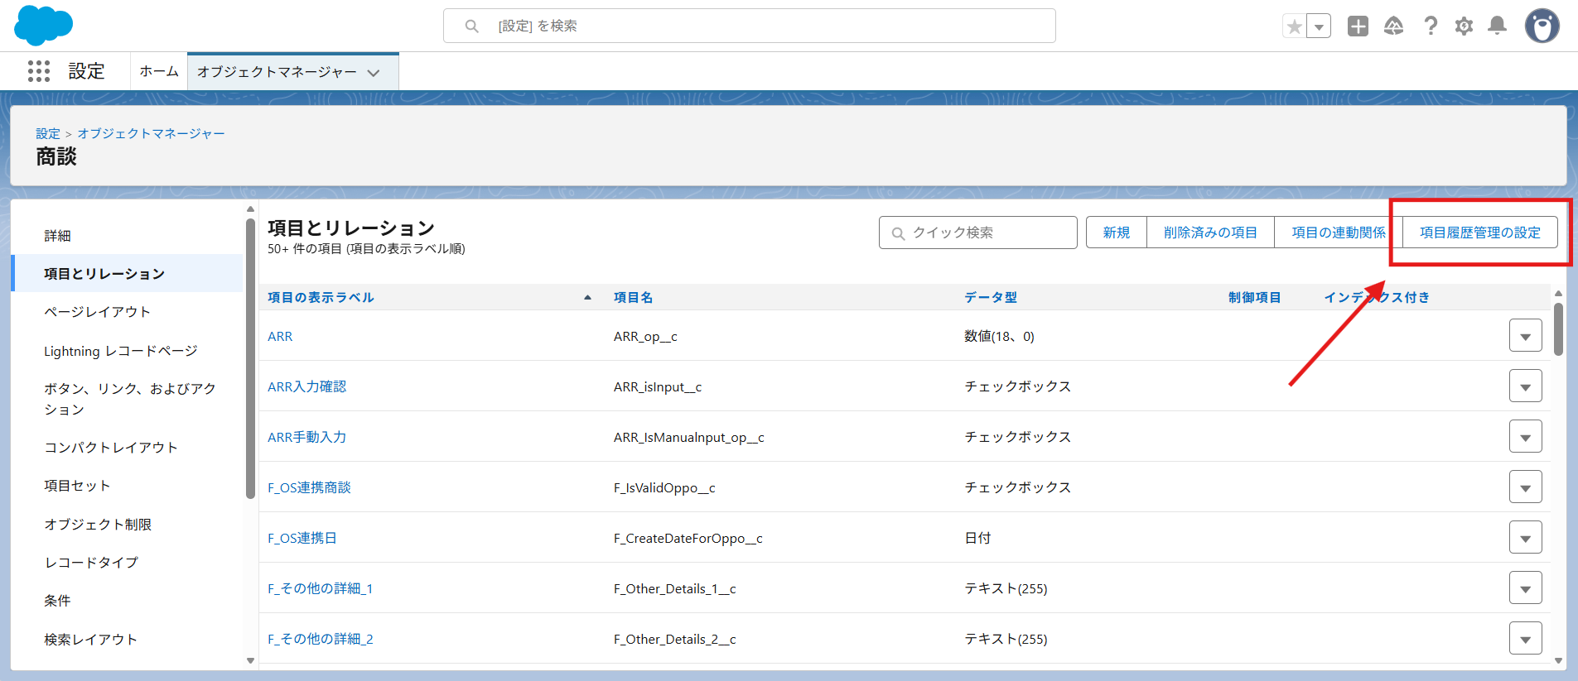Click the オブジェクトマネージャー breadcrumb link
This screenshot has height=681, width=1578.
(151, 133)
